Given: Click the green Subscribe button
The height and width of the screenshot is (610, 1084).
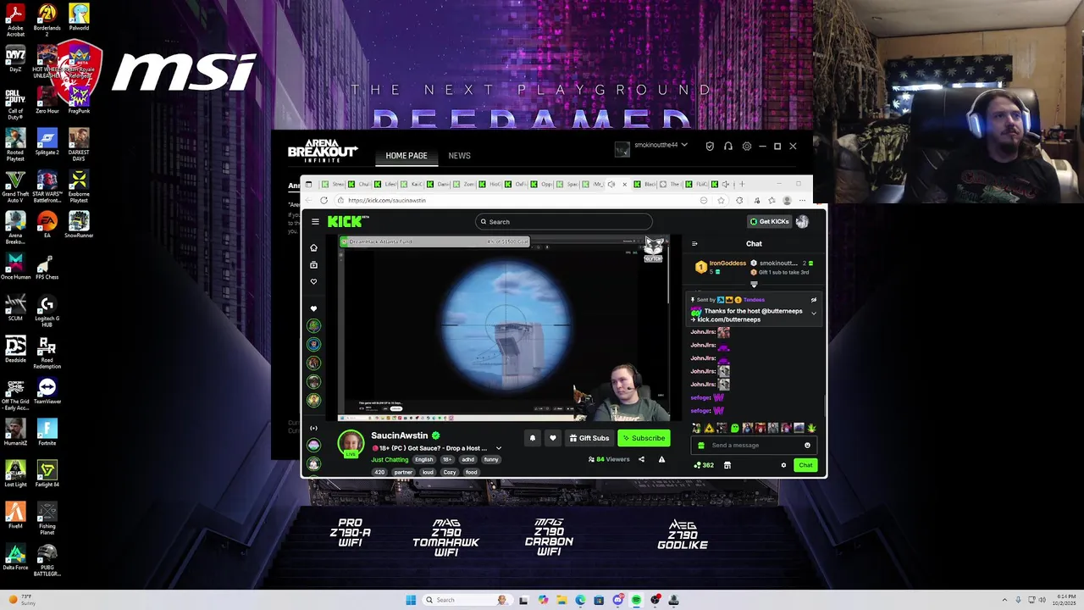Looking at the screenshot, I should pyautogui.click(x=643, y=438).
